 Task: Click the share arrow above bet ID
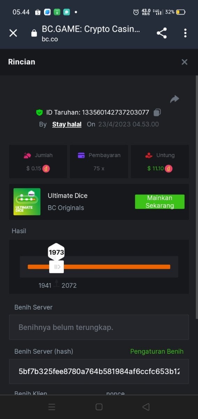[175, 99]
